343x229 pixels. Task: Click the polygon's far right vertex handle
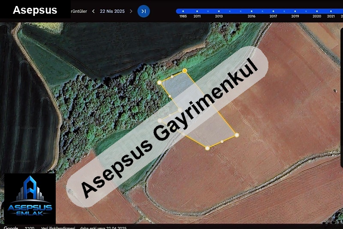(237, 135)
